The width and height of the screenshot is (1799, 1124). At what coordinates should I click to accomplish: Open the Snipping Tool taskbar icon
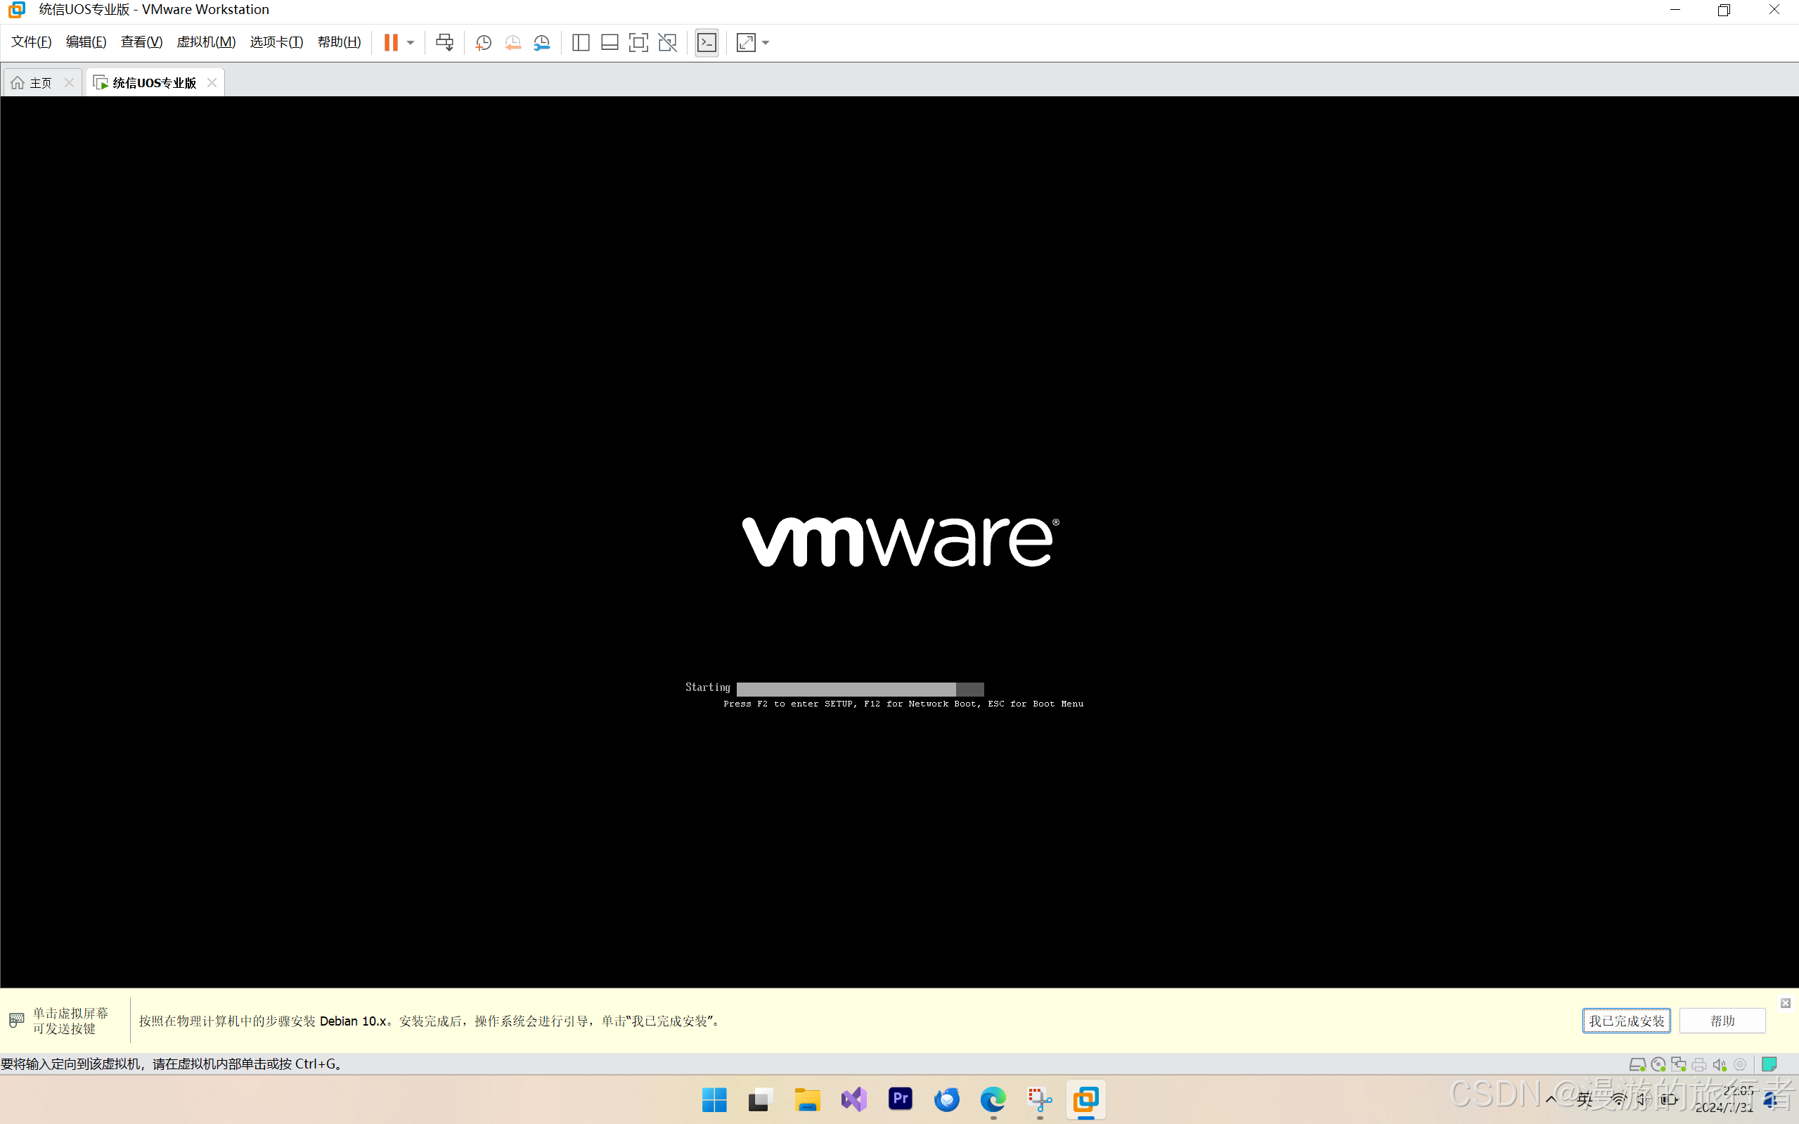[1039, 1099]
